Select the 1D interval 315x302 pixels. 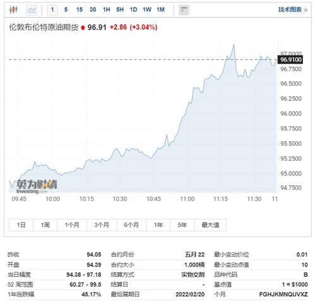pyautogui.click(x=133, y=9)
